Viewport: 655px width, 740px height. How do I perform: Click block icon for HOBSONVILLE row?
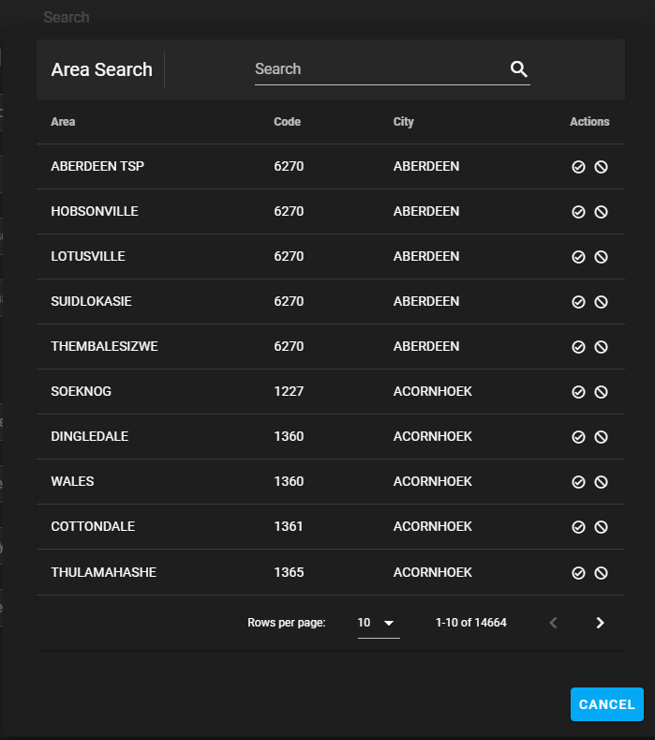tap(602, 212)
